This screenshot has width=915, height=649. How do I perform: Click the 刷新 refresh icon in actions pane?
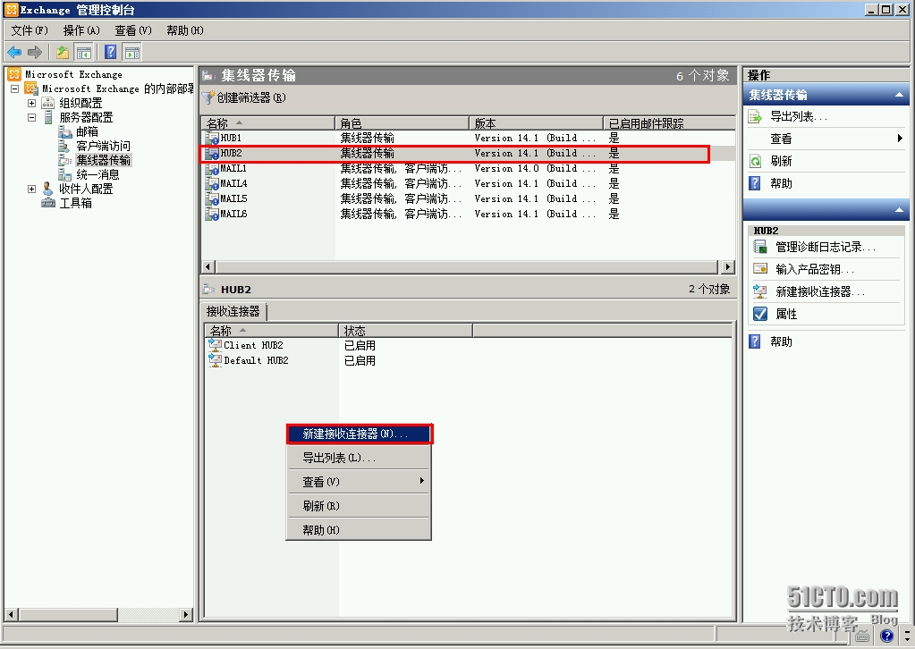click(x=755, y=162)
